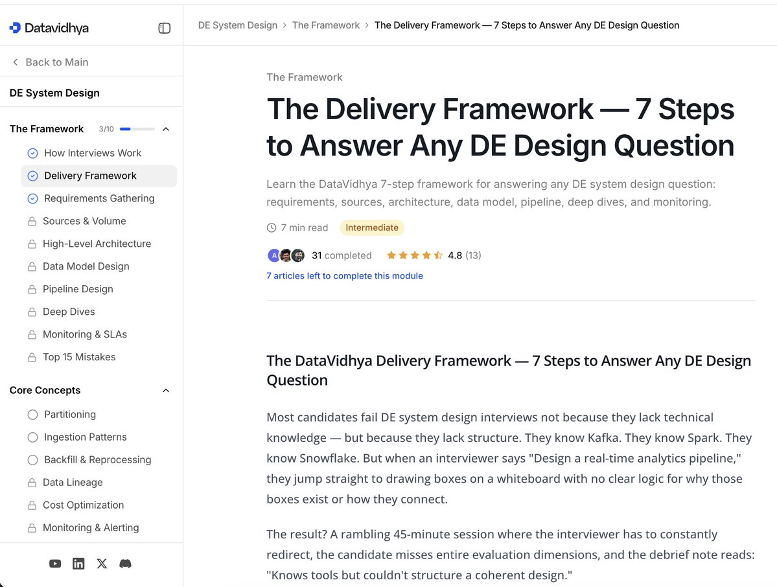
Task: Open The Framework breadcrumb
Action: click(x=325, y=25)
